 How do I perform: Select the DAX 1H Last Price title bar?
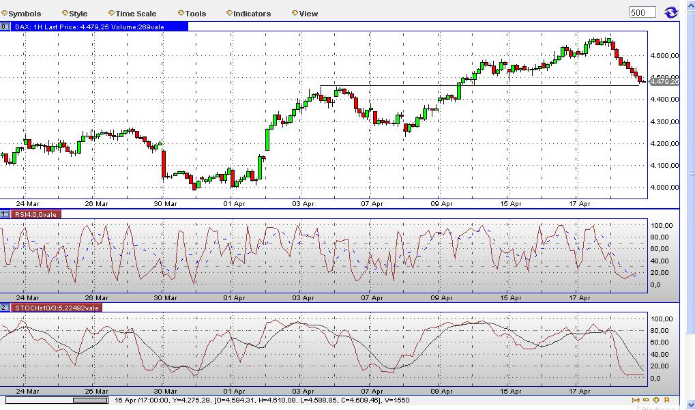pos(100,27)
